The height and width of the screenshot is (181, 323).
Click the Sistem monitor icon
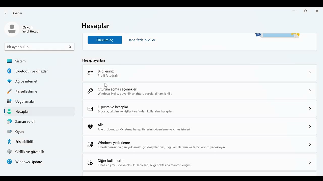(x=9, y=61)
